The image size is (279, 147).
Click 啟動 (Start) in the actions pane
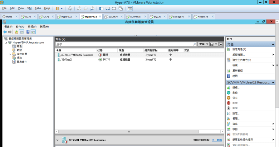[235, 92]
